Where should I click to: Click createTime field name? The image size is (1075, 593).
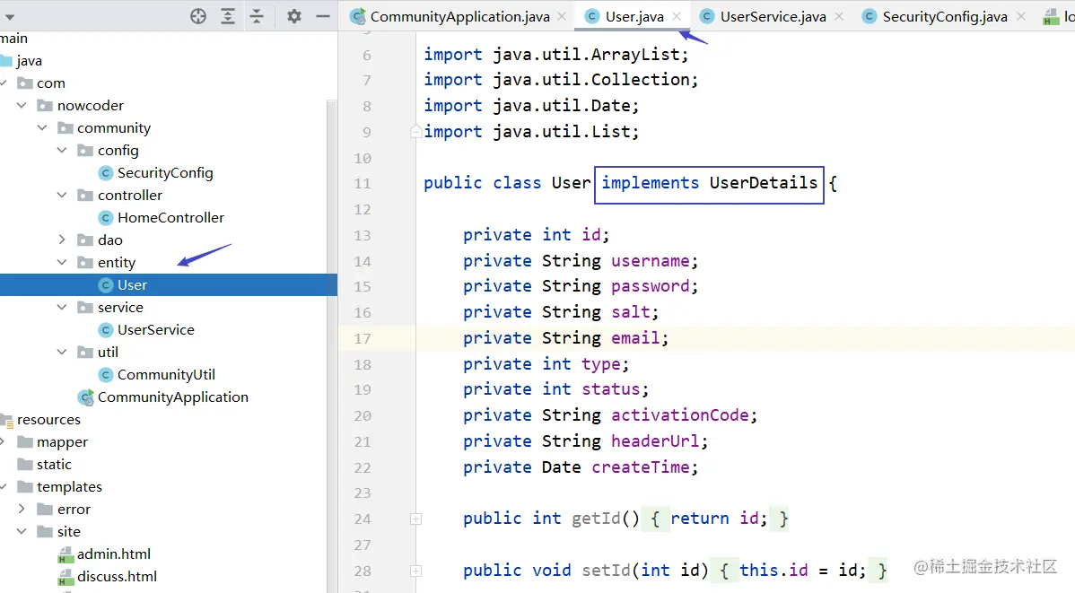pyautogui.click(x=641, y=467)
